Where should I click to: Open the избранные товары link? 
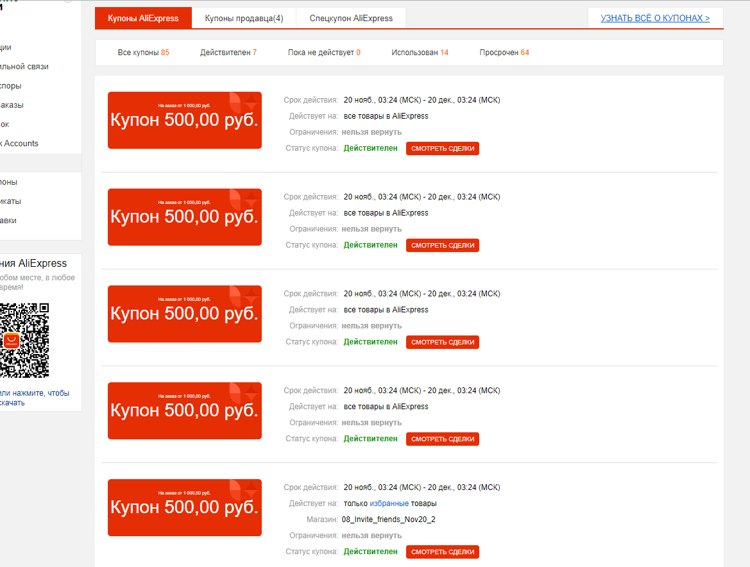(x=389, y=504)
